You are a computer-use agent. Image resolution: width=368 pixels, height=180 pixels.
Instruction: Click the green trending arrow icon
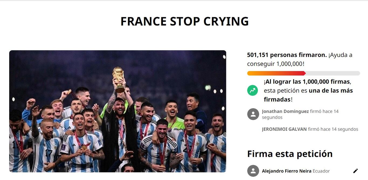click(x=252, y=91)
